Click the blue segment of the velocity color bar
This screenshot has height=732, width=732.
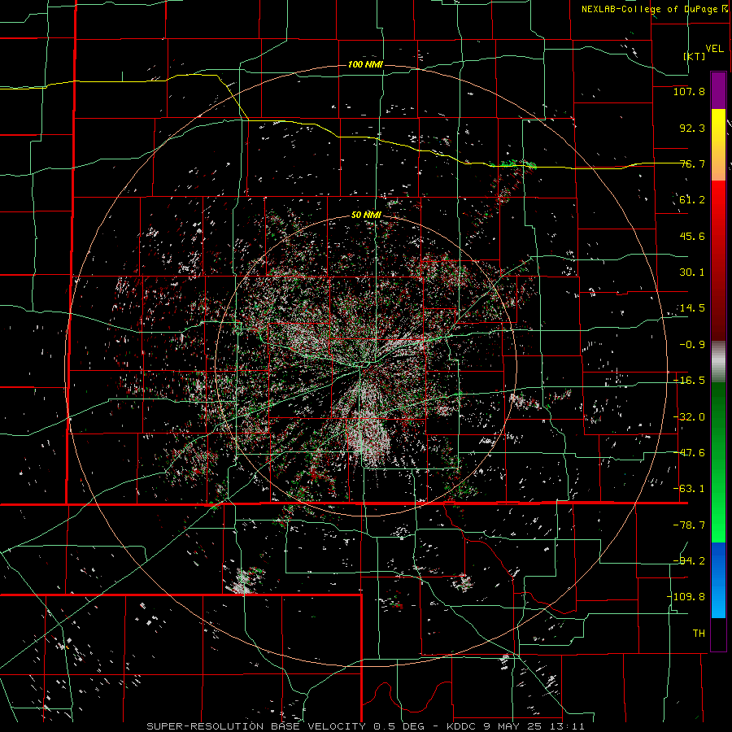coord(718,580)
